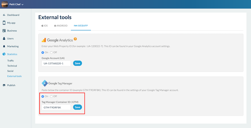This screenshot has width=251, height=128.
Task: Open the Traffic statistics submenu link
Action: pyautogui.click(x=11, y=61)
